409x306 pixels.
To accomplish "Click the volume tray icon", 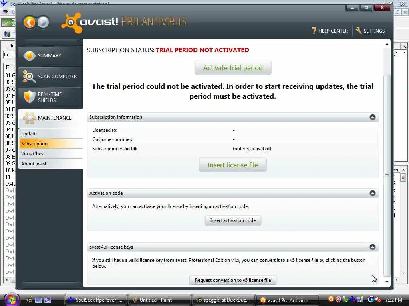I will [x=378, y=300].
